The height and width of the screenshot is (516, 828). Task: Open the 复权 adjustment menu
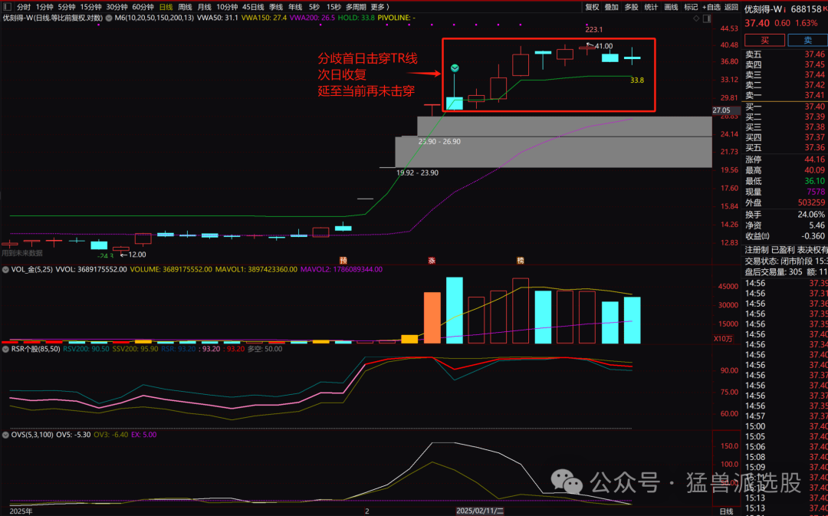click(592, 7)
